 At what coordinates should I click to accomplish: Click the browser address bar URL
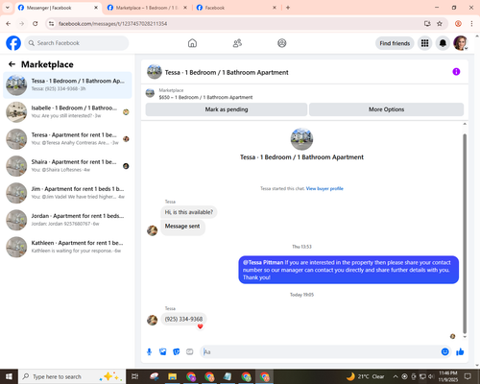[x=112, y=24]
